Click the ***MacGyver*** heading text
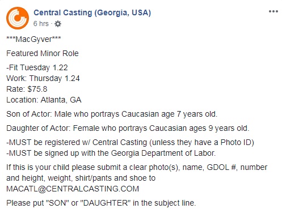The width and height of the screenshot is (282, 213). click(33, 39)
